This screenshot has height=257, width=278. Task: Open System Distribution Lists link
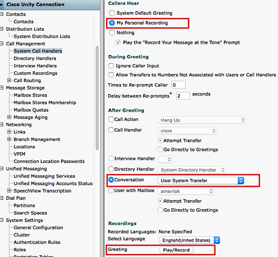tap(42, 36)
